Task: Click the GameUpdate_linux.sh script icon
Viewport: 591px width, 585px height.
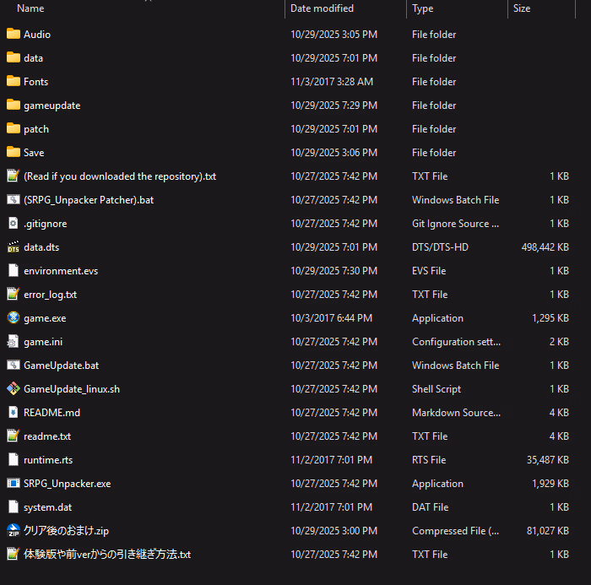Action: [x=13, y=389]
